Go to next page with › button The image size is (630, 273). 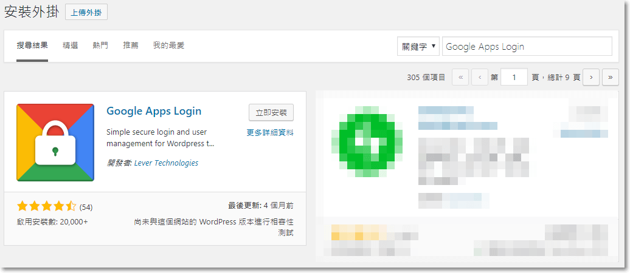point(591,78)
